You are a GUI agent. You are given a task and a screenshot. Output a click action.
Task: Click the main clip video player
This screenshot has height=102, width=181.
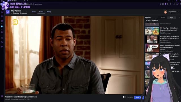(x=74, y=55)
